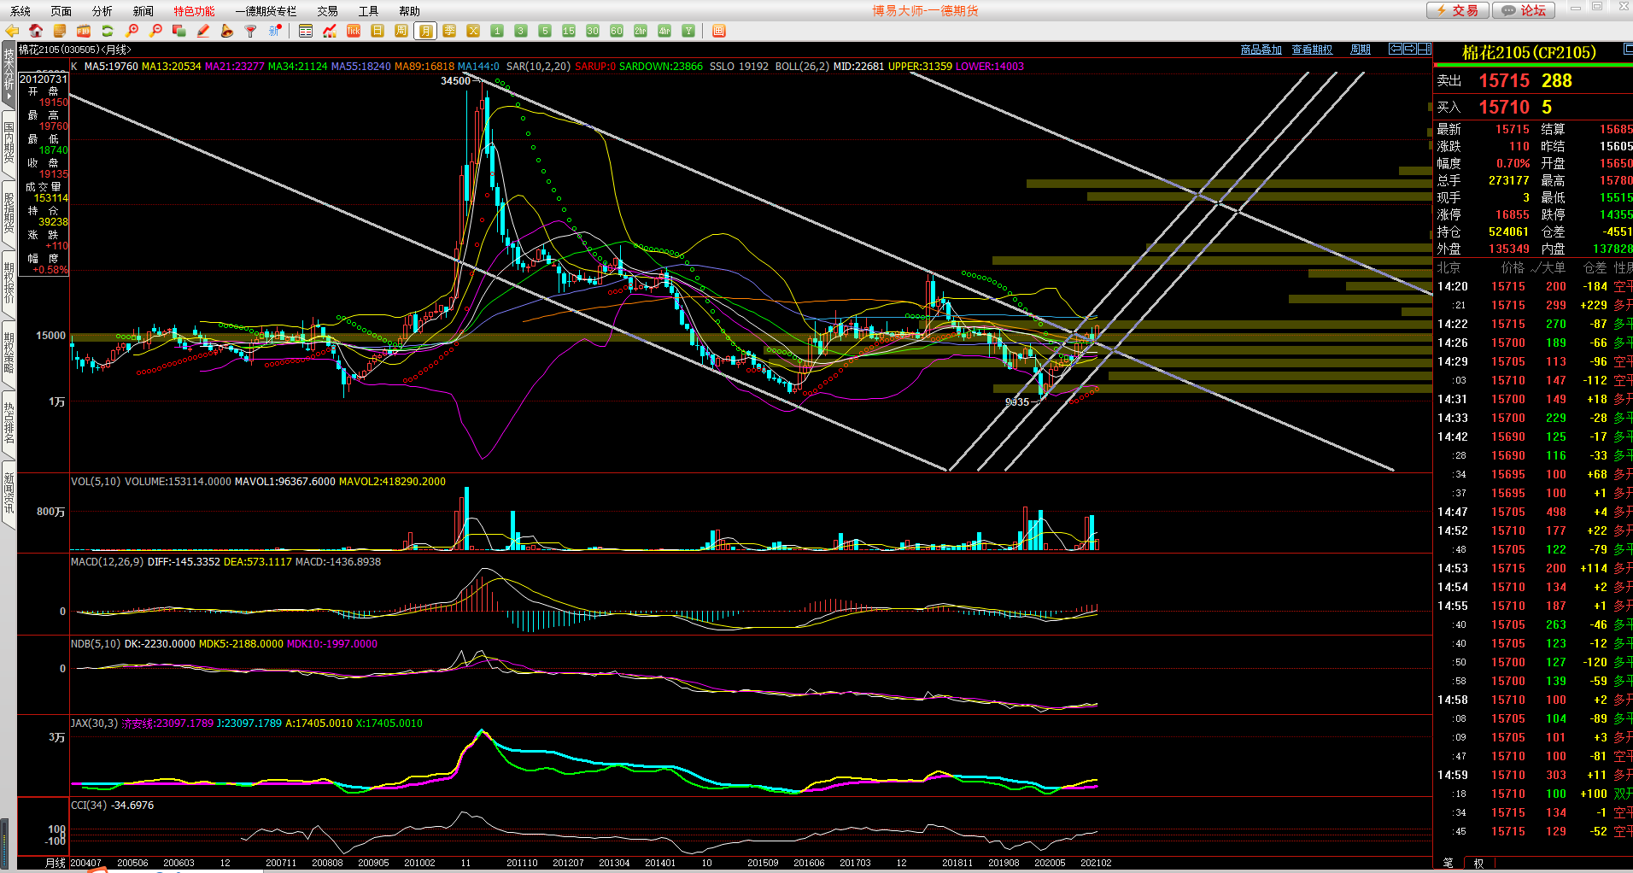Switch to the weekly 周 period

(401, 31)
